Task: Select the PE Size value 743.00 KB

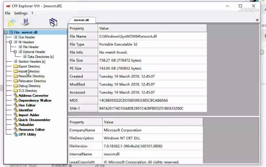Action: [152, 68]
